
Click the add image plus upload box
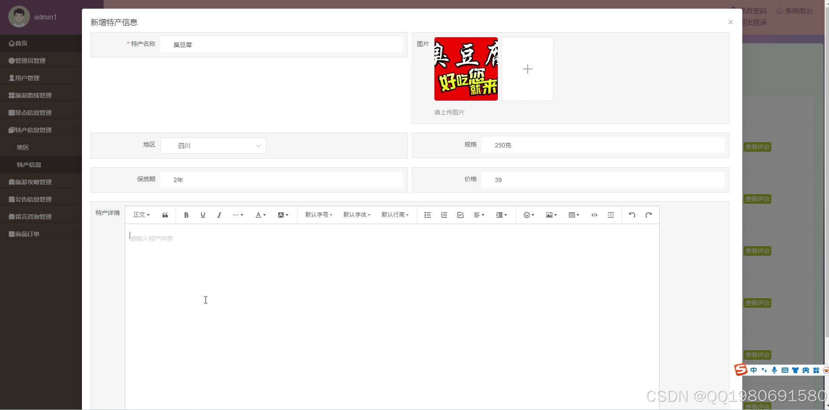528,69
